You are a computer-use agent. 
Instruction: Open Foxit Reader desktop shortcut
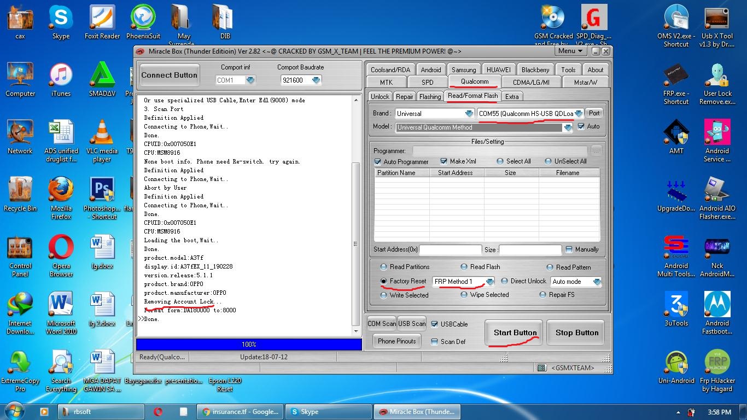[102, 22]
